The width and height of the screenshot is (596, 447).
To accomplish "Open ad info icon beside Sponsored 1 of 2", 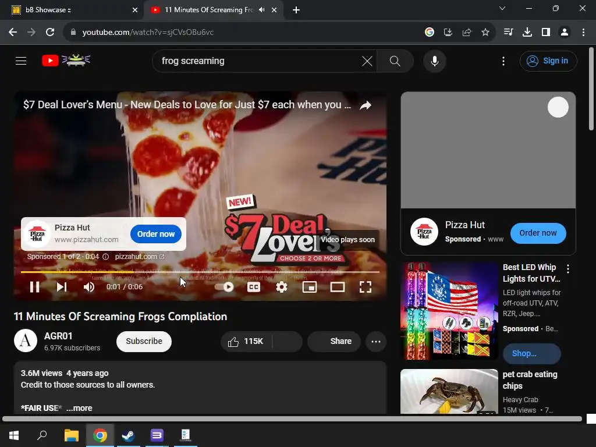I will (106, 257).
